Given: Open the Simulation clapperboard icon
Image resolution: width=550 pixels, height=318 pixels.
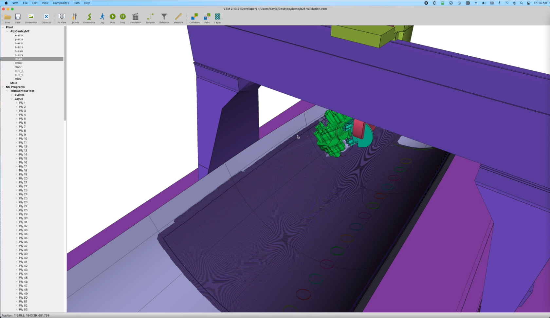Looking at the screenshot, I should coord(135,17).
